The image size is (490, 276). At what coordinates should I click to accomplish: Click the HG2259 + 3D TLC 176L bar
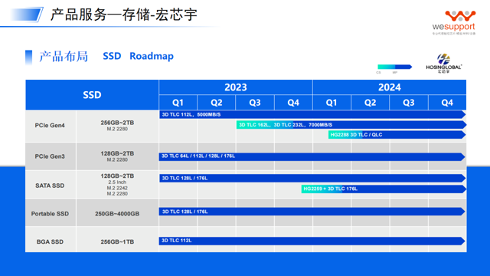[x=384, y=189]
